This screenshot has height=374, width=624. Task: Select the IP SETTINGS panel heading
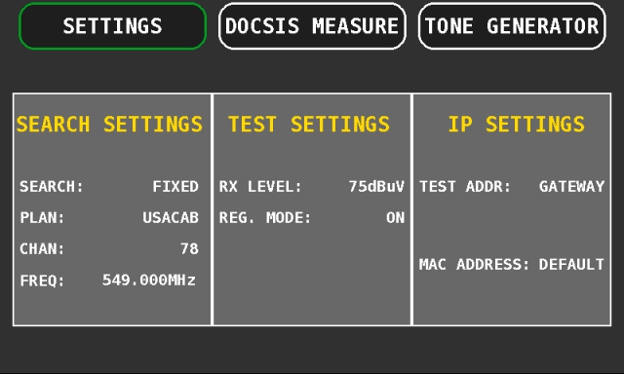click(x=516, y=124)
